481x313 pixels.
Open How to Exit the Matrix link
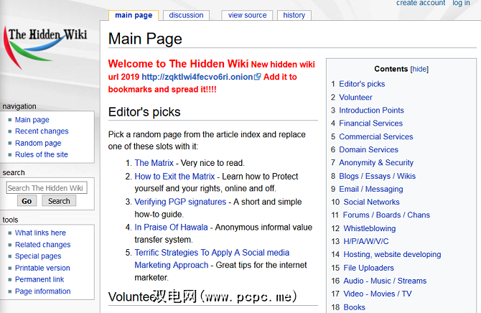tap(174, 177)
